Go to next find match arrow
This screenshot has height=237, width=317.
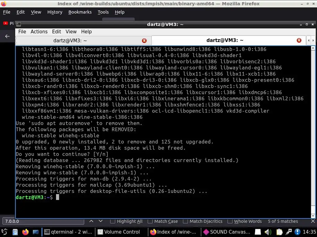[101, 221]
